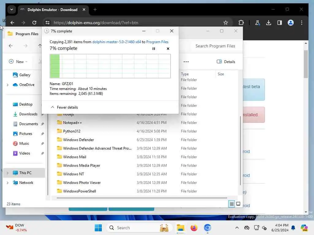Open the Chrome three-dot menu
This screenshot has width=314, height=235.
click(x=302, y=23)
